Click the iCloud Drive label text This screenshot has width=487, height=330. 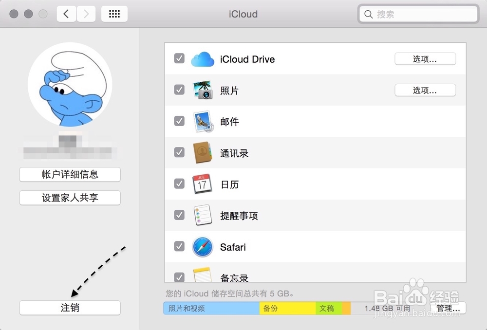click(x=247, y=59)
